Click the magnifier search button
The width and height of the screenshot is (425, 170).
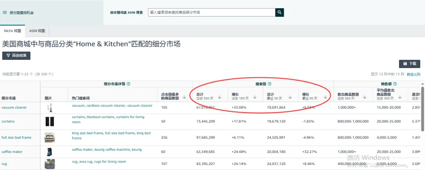[x=279, y=13]
